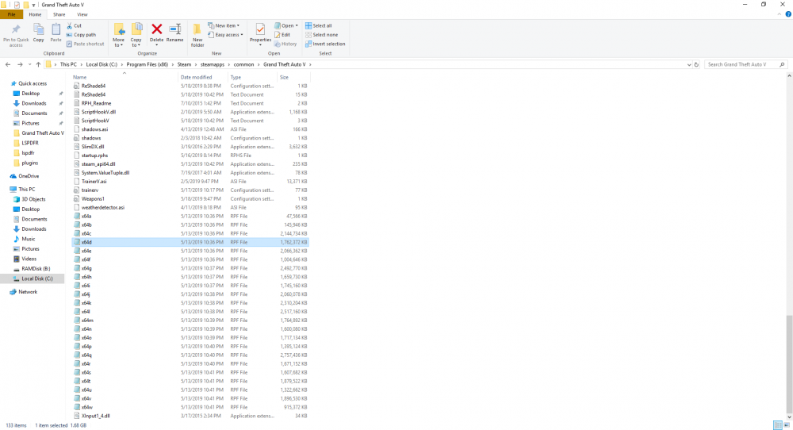Sort by the Type column header
The width and height of the screenshot is (793, 430).
pyautogui.click(x=252, y=78)
